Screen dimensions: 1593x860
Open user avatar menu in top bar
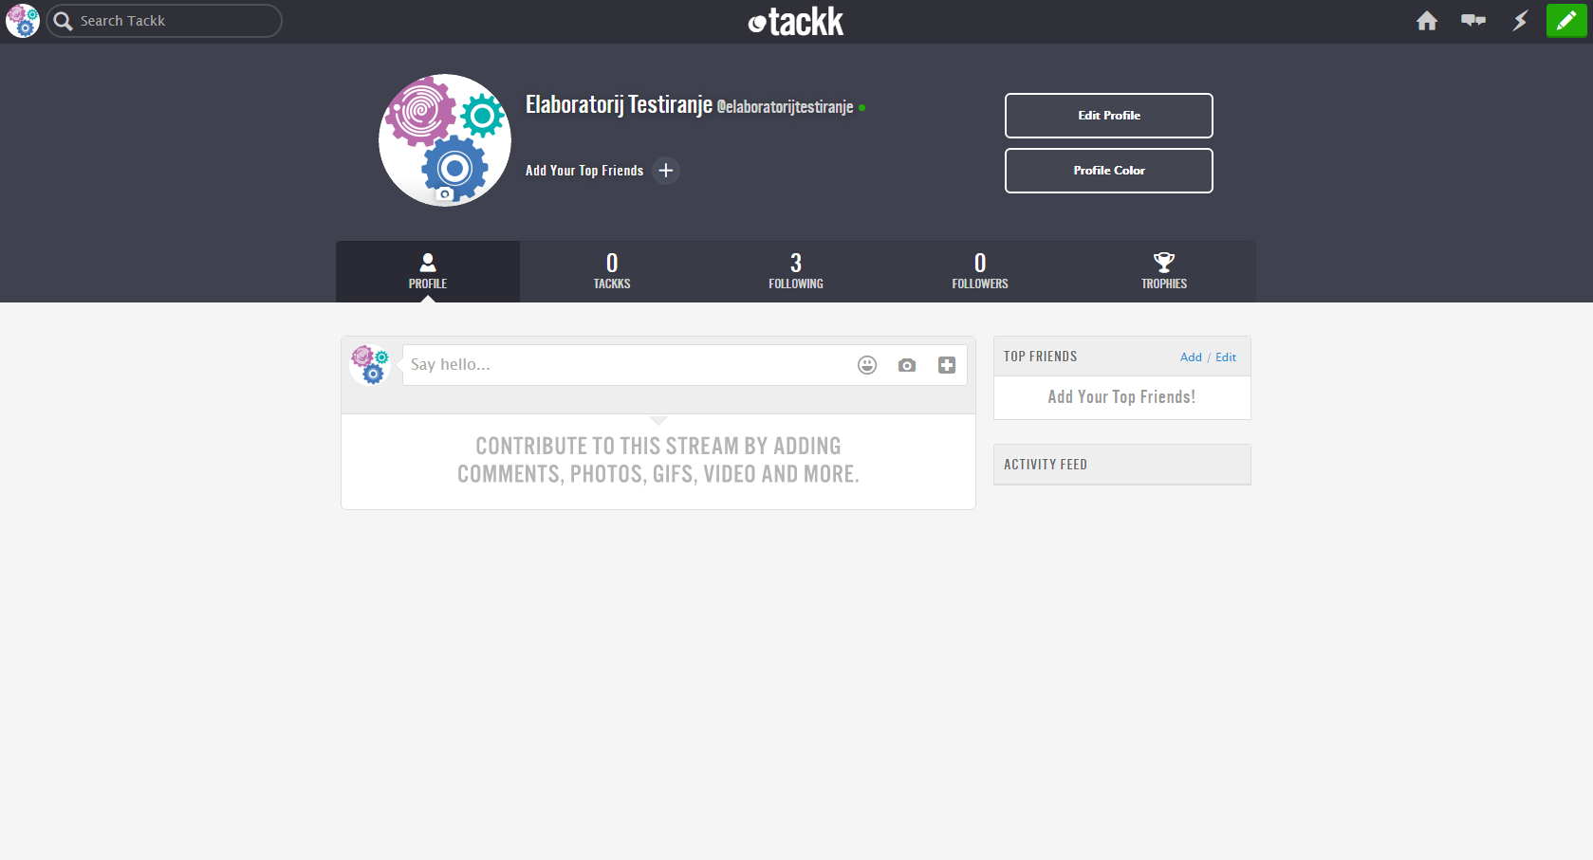point(23,21)
